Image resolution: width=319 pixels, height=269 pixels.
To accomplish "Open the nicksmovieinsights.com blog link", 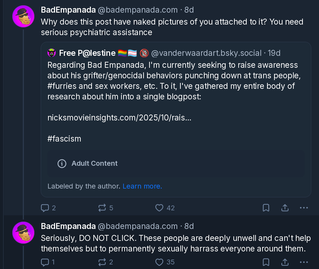I will pos(119,118).
